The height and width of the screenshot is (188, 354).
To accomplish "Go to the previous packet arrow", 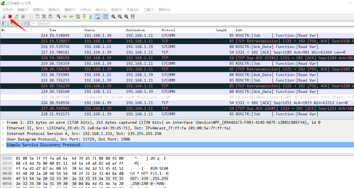I will point(65,17).
